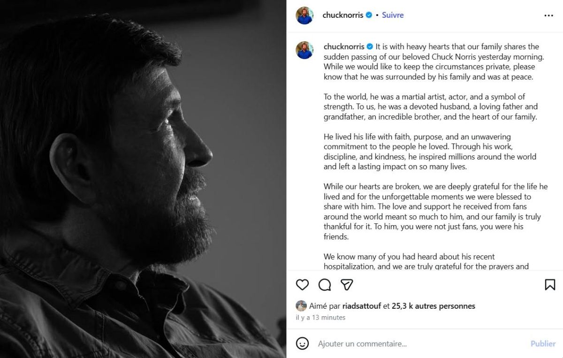563x358 pixels.
Task: Open the three-dot options menu
Action: click(548, 15)
